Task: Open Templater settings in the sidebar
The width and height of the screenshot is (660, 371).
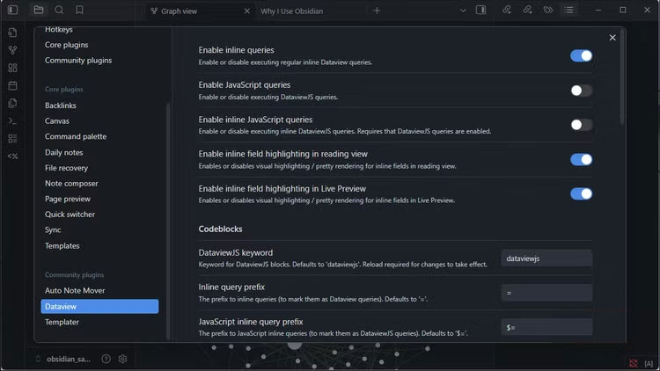Action: 62,322
